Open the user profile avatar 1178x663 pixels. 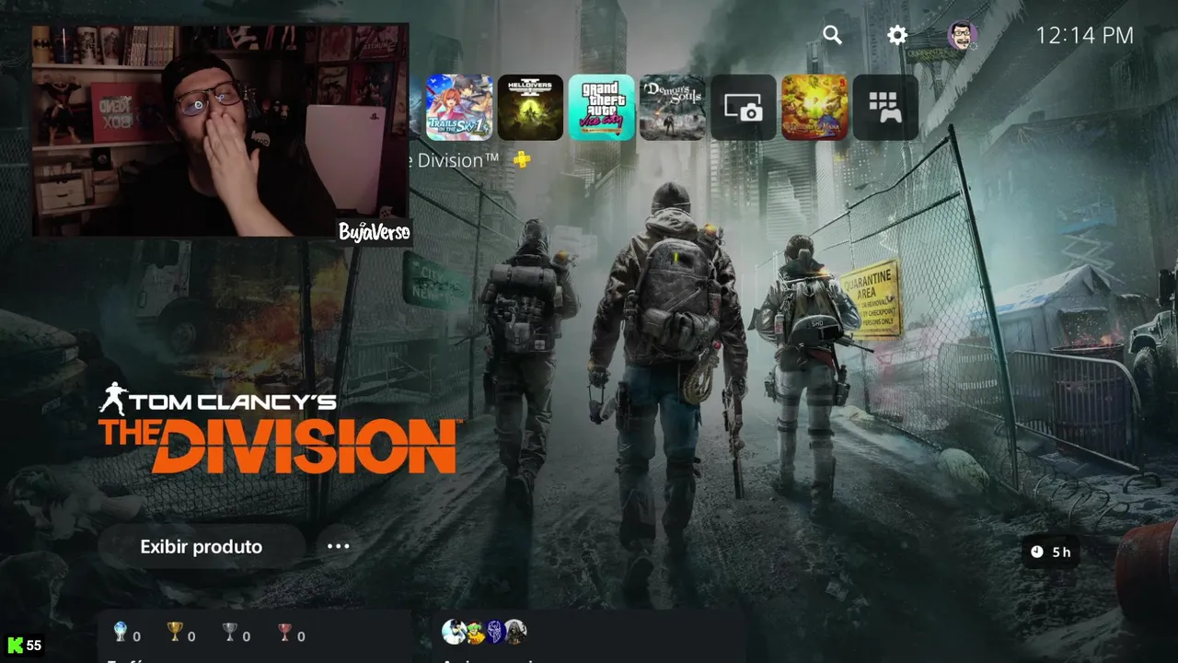[963, 36]
